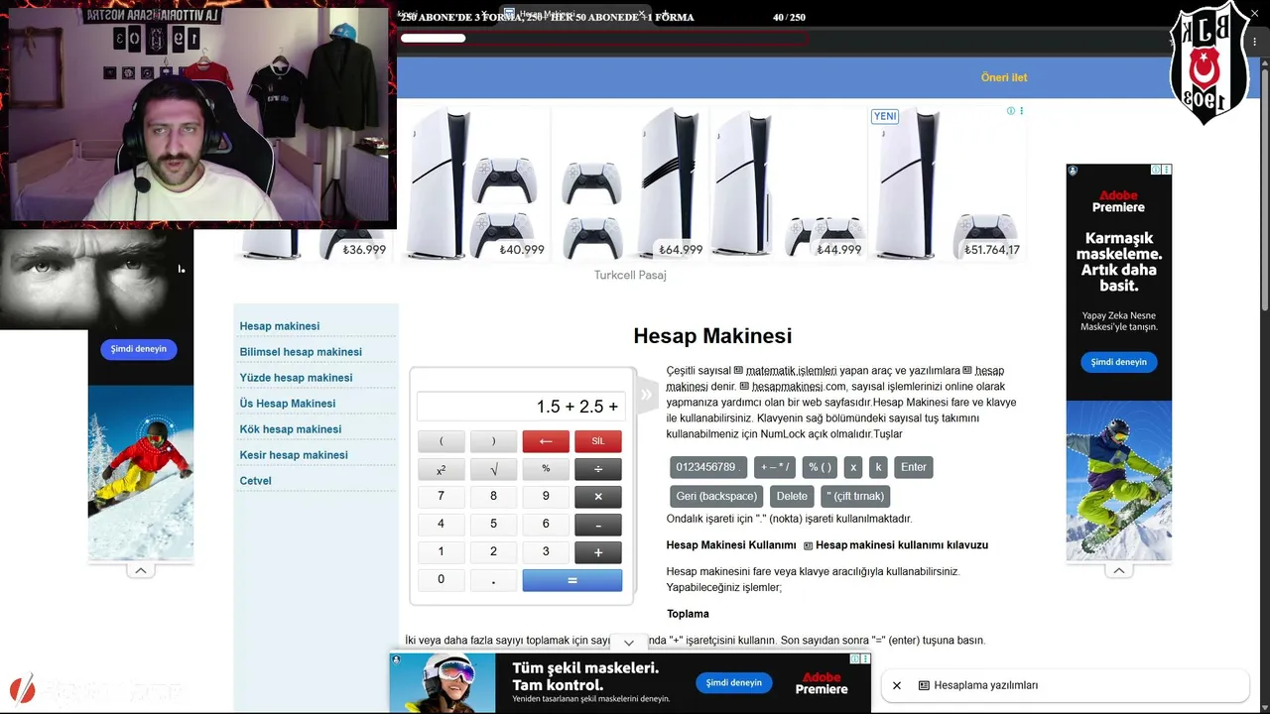Open the Hesap makinesi sidebar link
Screen dimensions: 1270x714
tap(280, 326)
